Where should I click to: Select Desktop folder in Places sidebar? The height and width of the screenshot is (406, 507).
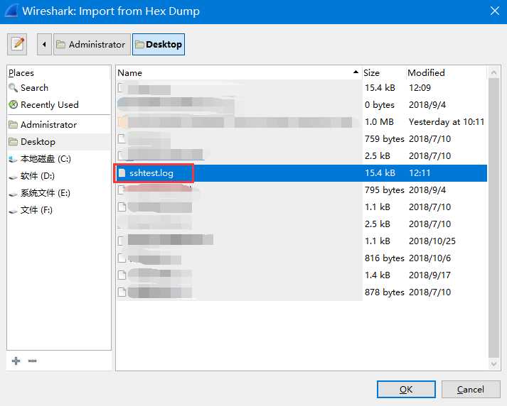(x=38, y=142)
